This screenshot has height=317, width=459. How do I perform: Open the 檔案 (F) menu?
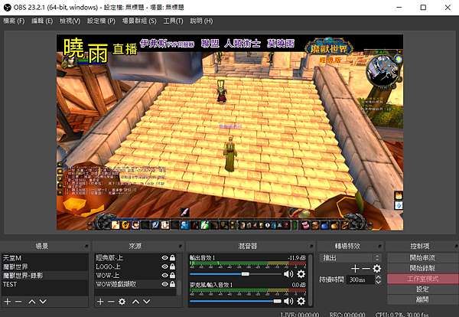pos(14,21)
